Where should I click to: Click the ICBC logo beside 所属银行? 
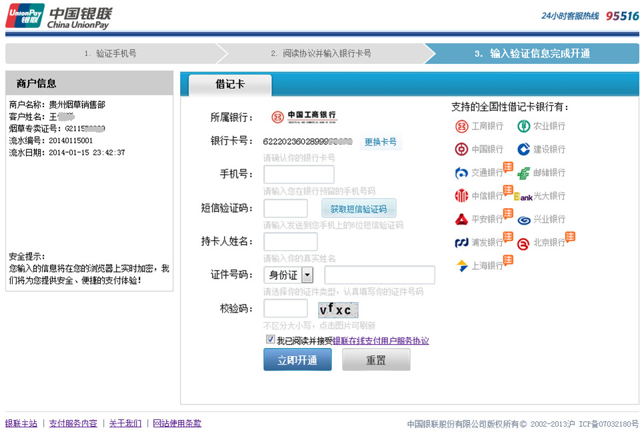coord(304,117)
